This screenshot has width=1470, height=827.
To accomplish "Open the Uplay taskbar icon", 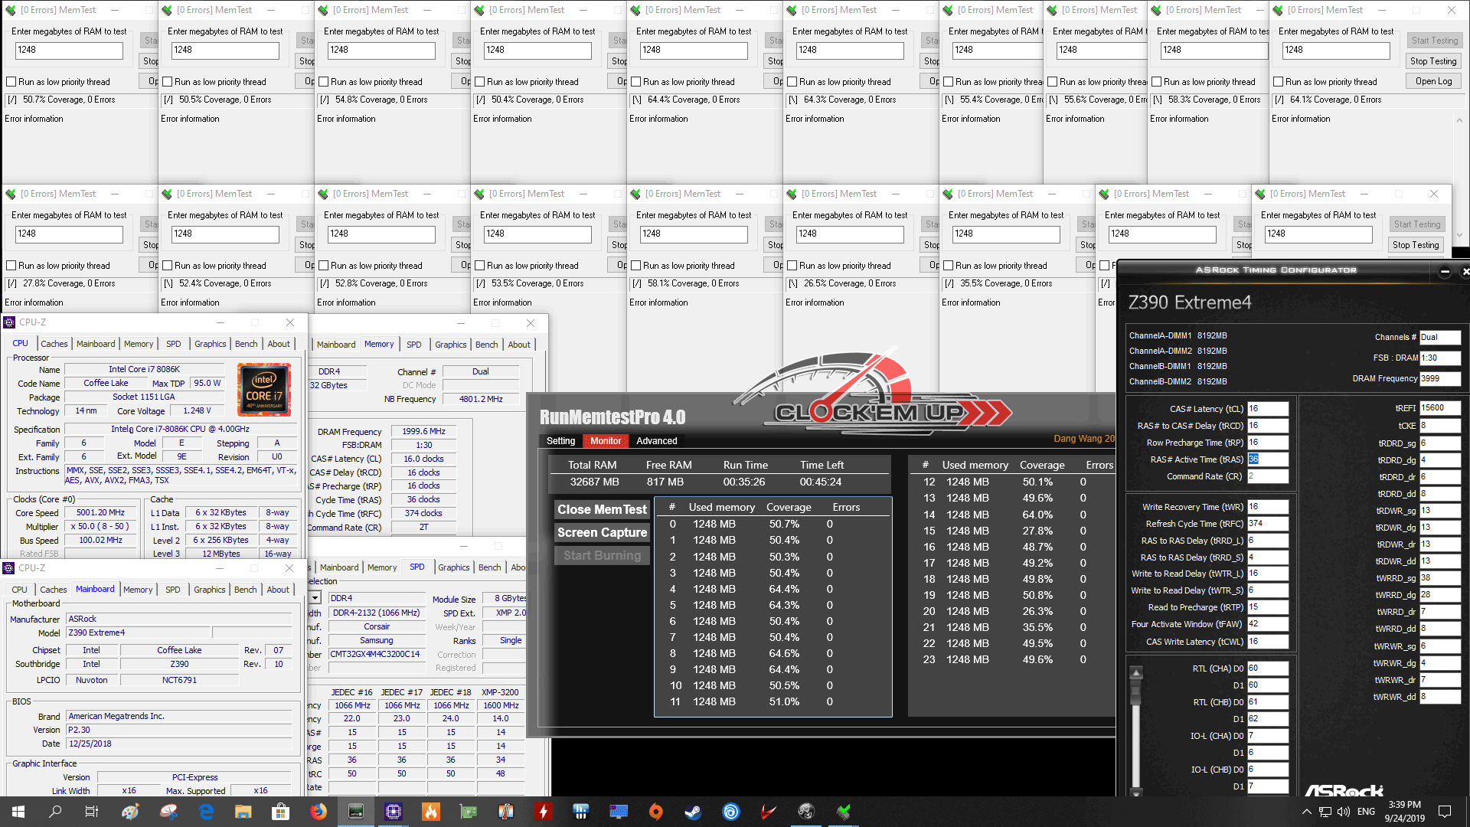I will 730,812.
